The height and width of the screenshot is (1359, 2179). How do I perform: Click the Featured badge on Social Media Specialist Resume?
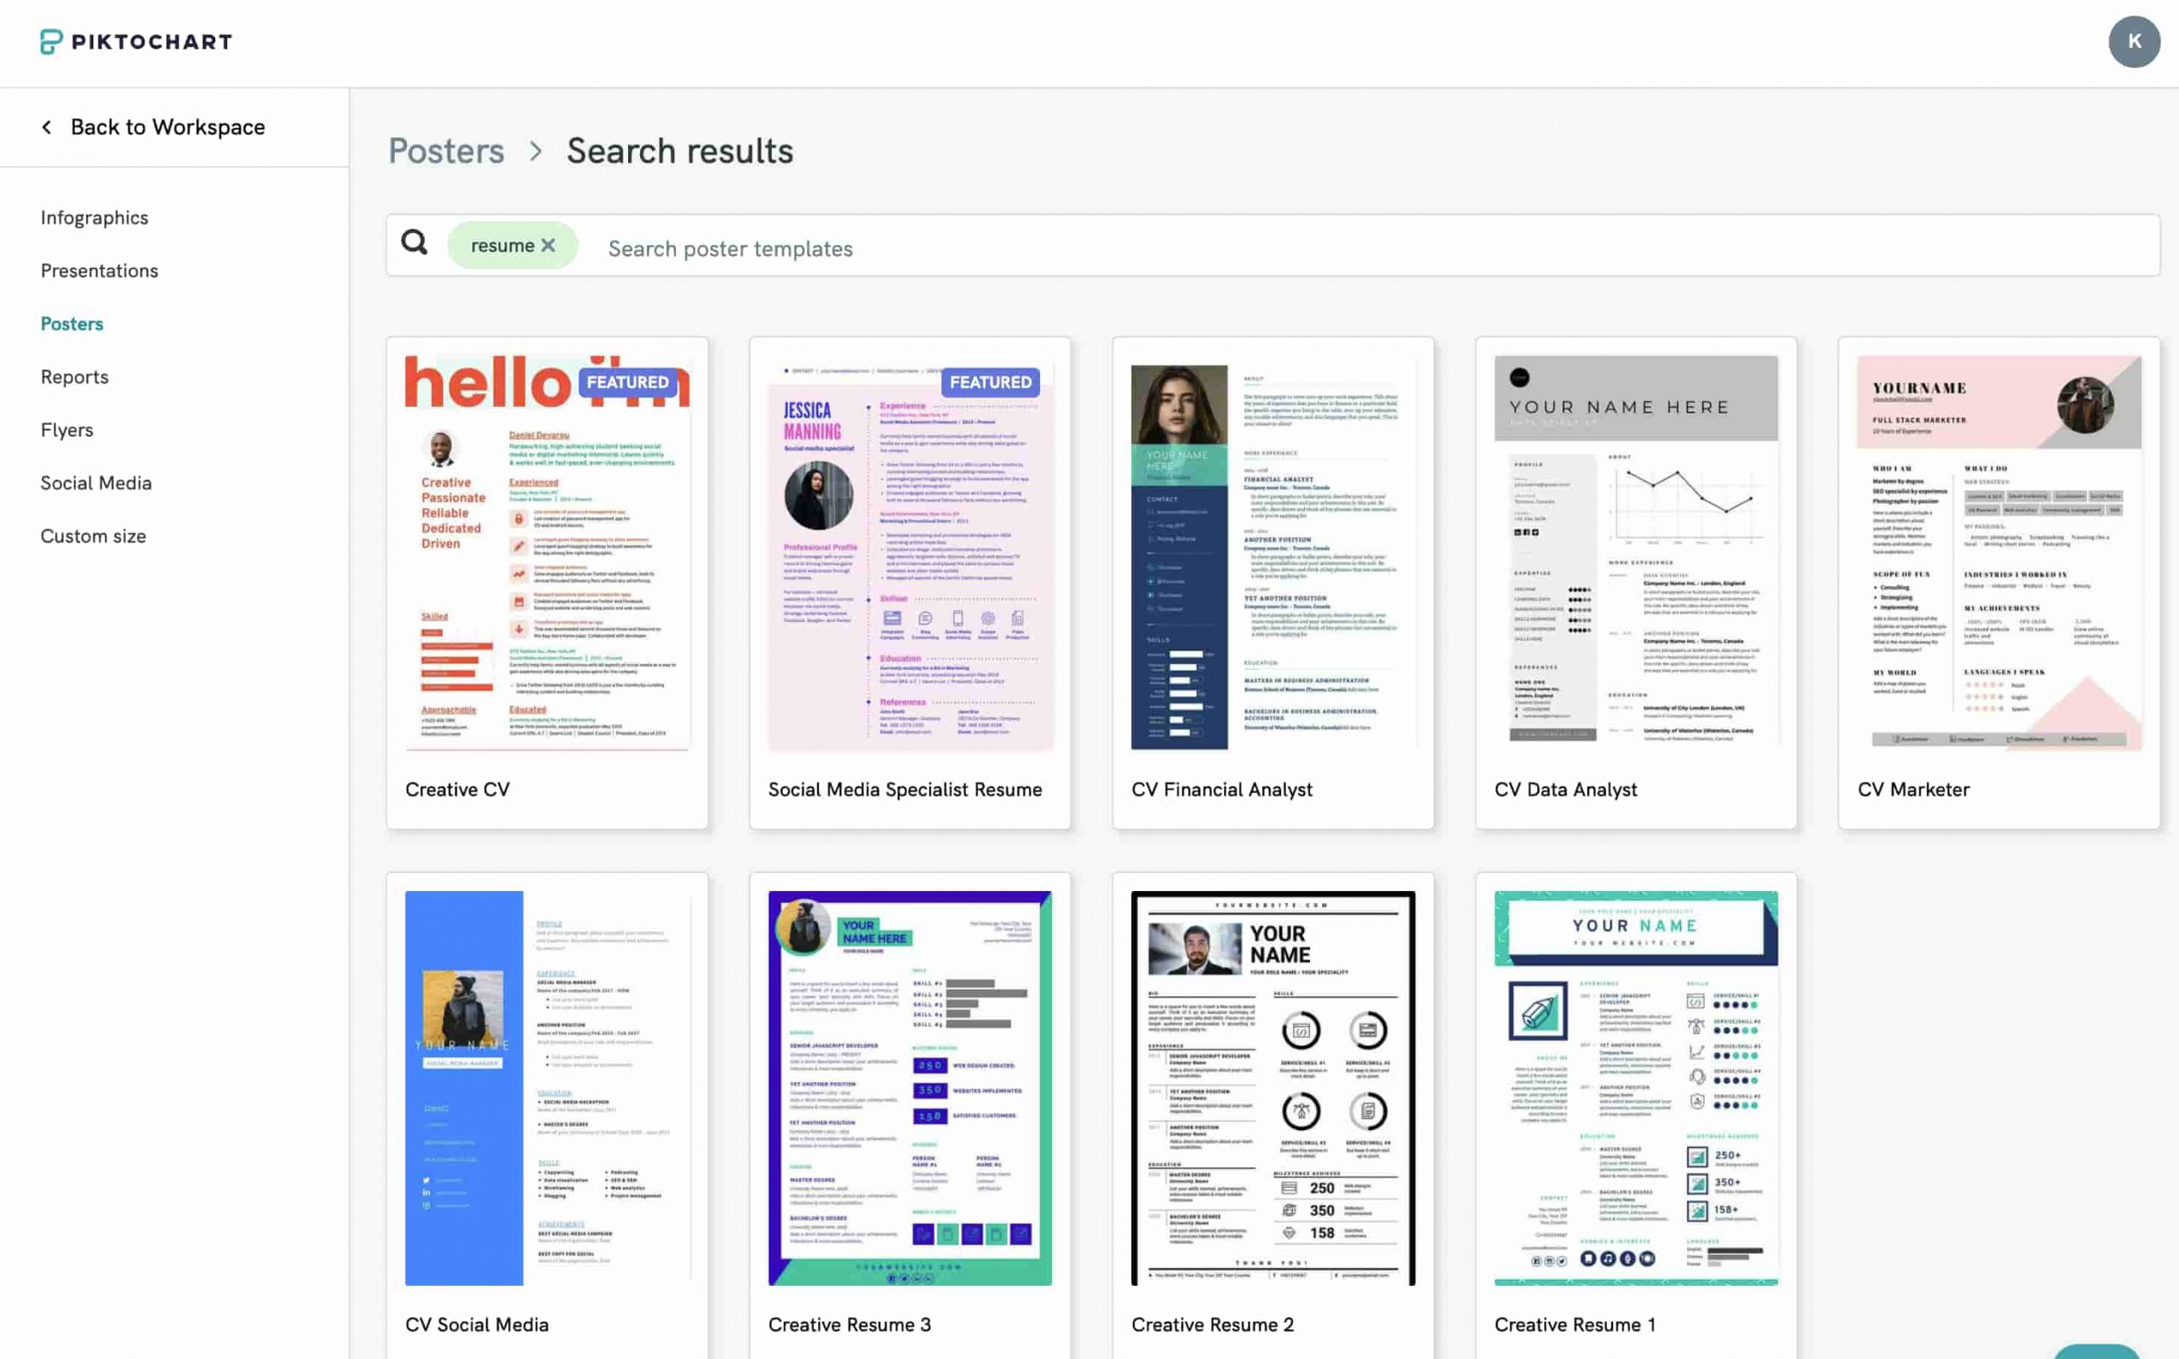[991, 380]
